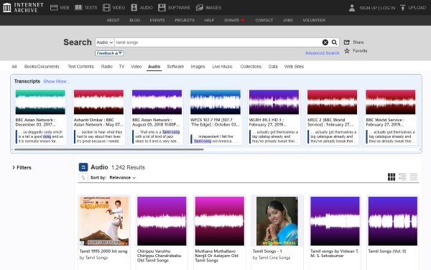
Task: Open Muthana Muthallavo Nenjil Or Aalayam item
Action: (x=220, y=233)
